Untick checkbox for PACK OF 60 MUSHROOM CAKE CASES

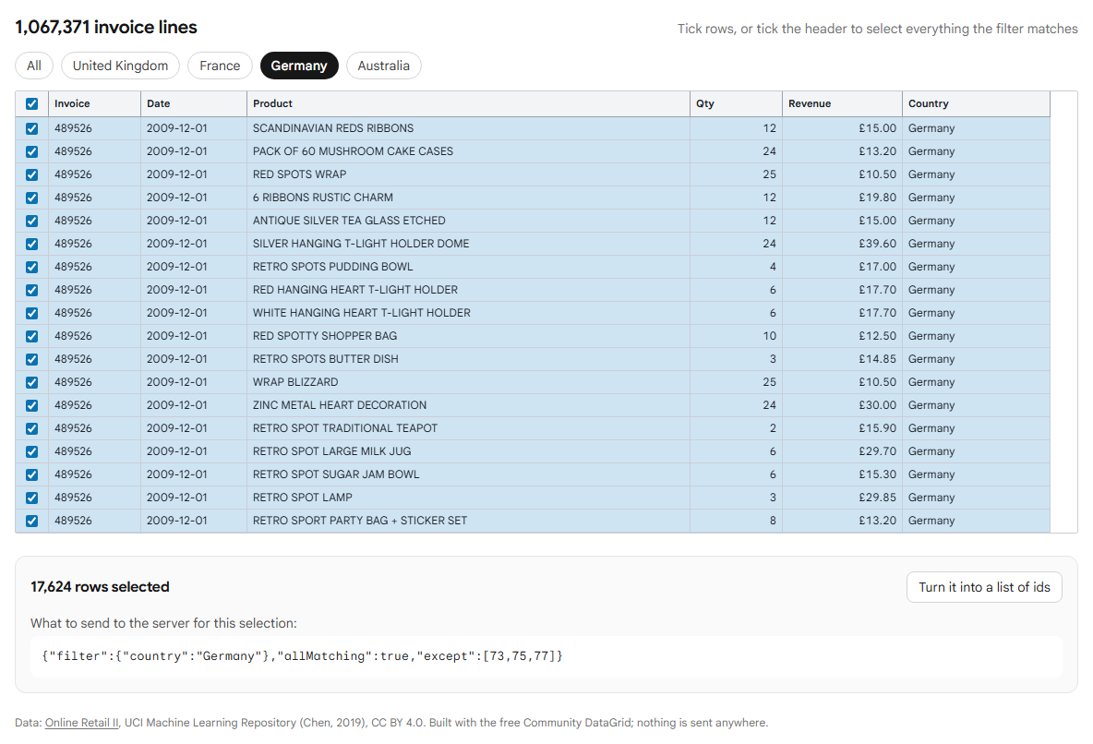coord(31,151)
